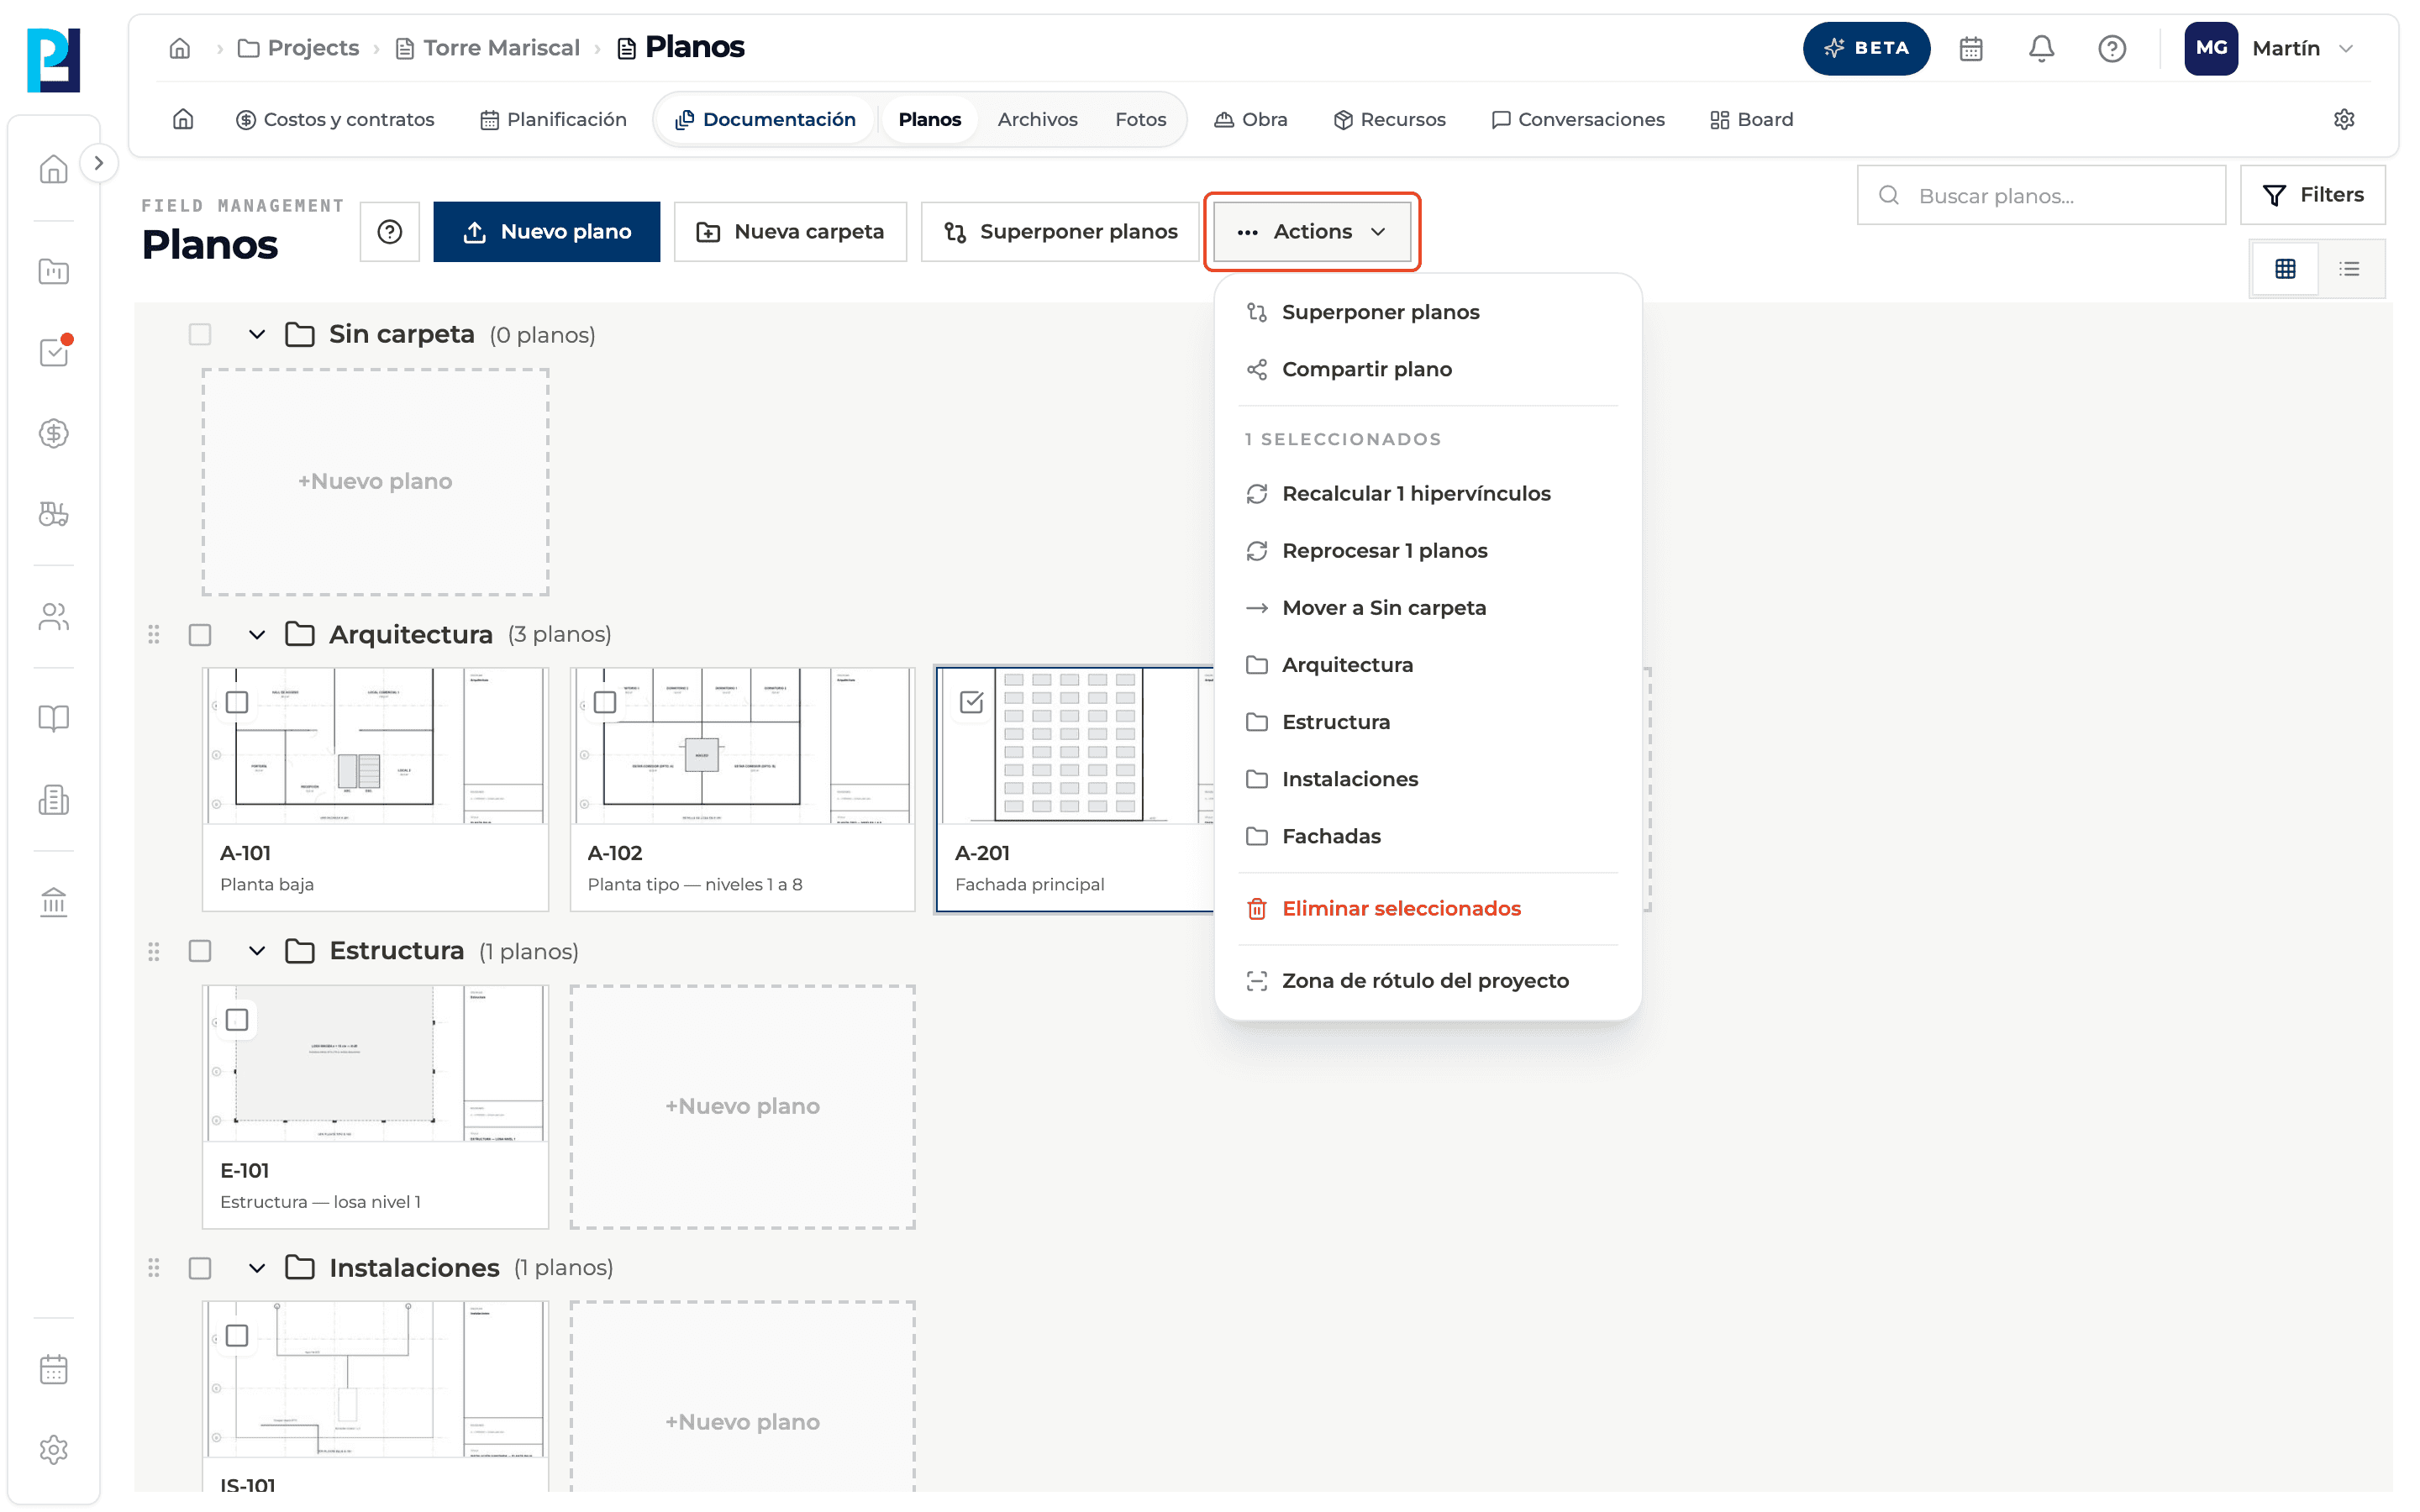Image resolution: width=2420 pixels, height=1512 pixels.
Task: Collapse the Arquitectura folder
Action: coord(257,634)
